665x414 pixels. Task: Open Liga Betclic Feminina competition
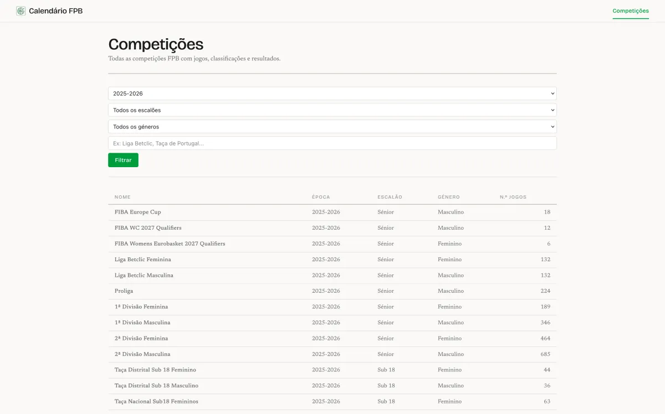coord(142,260)
